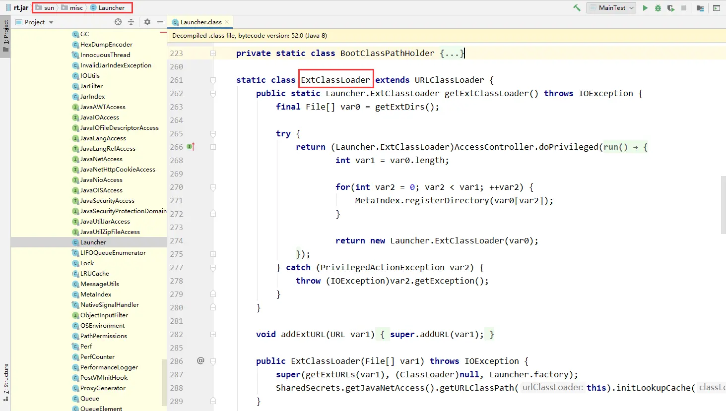Select GC class in the project tree

tap(84, 34)
